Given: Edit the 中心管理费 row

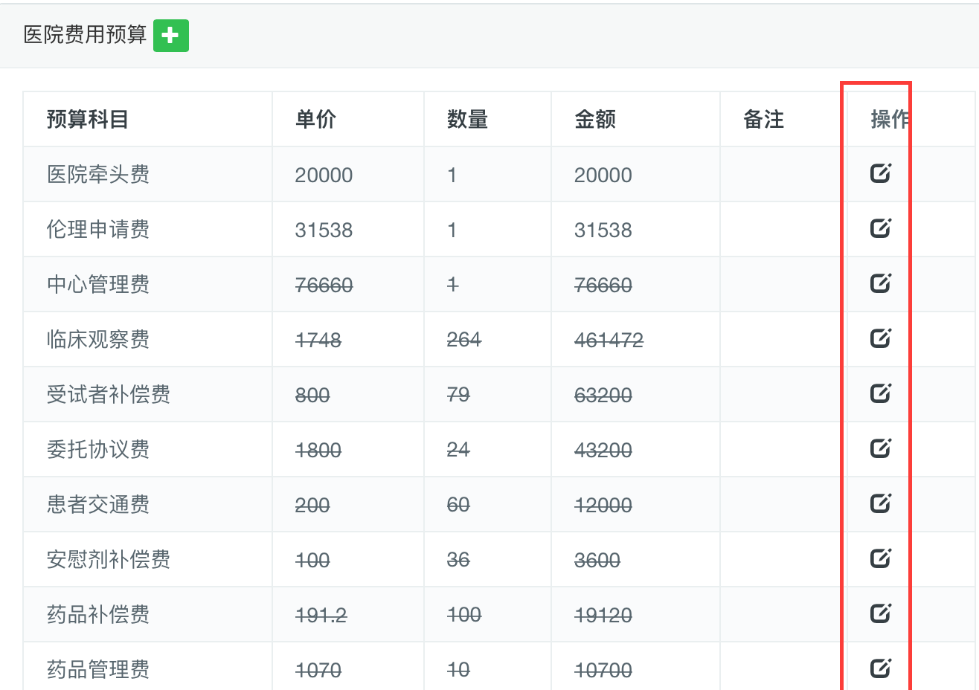Looking at the screenshot, I should pyautogui.click(x=881, y=283).
